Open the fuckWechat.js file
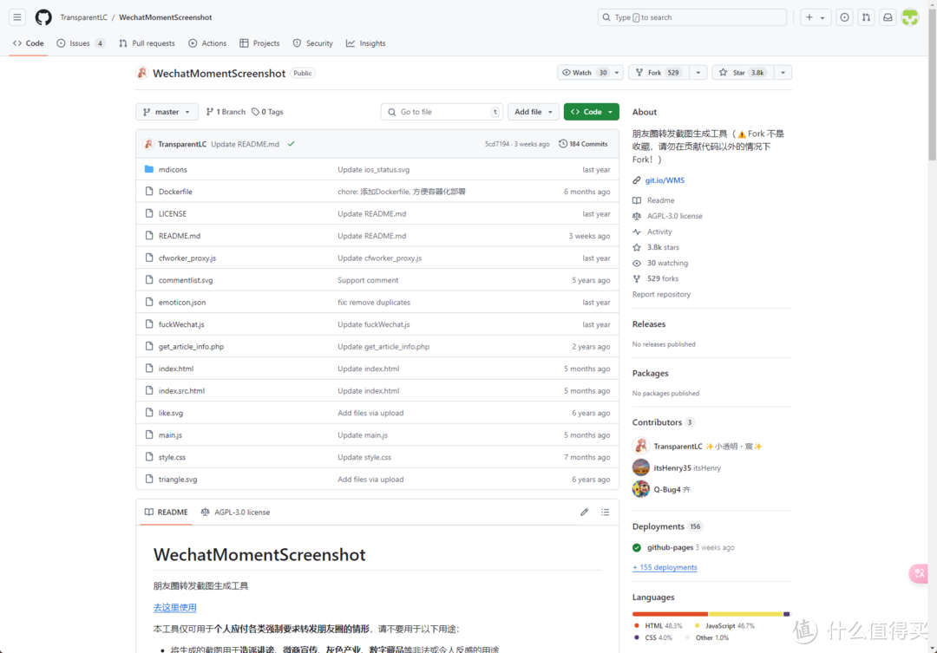937x653 pixels. 181,324
